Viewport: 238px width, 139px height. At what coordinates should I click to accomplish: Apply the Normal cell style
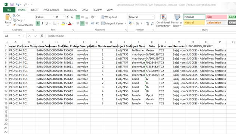[x=194, y=17]
